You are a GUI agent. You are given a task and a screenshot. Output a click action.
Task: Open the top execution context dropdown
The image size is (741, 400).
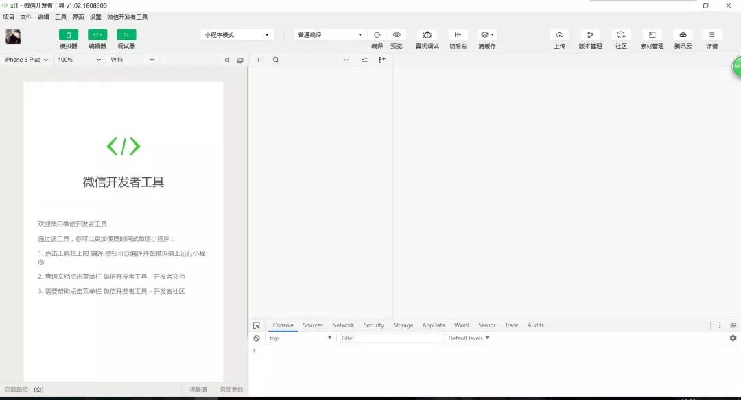300,338
